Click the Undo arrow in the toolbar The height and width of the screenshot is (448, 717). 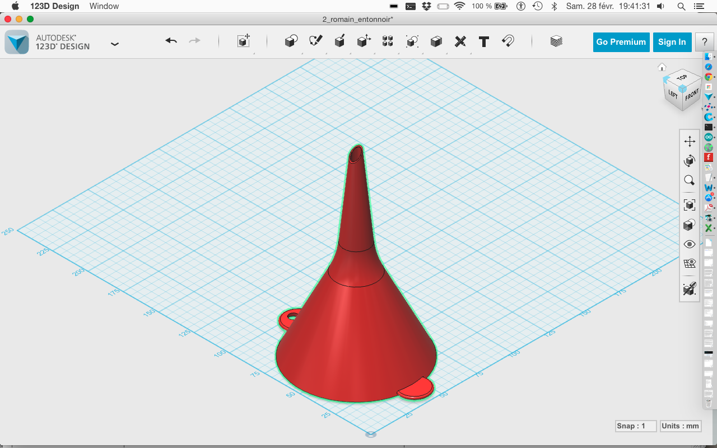[x=171, y=41]
